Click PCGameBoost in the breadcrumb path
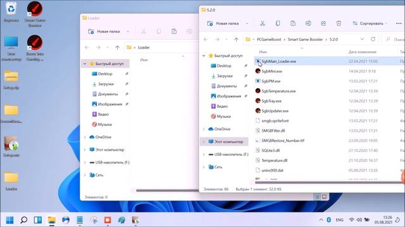This screenshot has height=227, width=405. tap(269, 39)
